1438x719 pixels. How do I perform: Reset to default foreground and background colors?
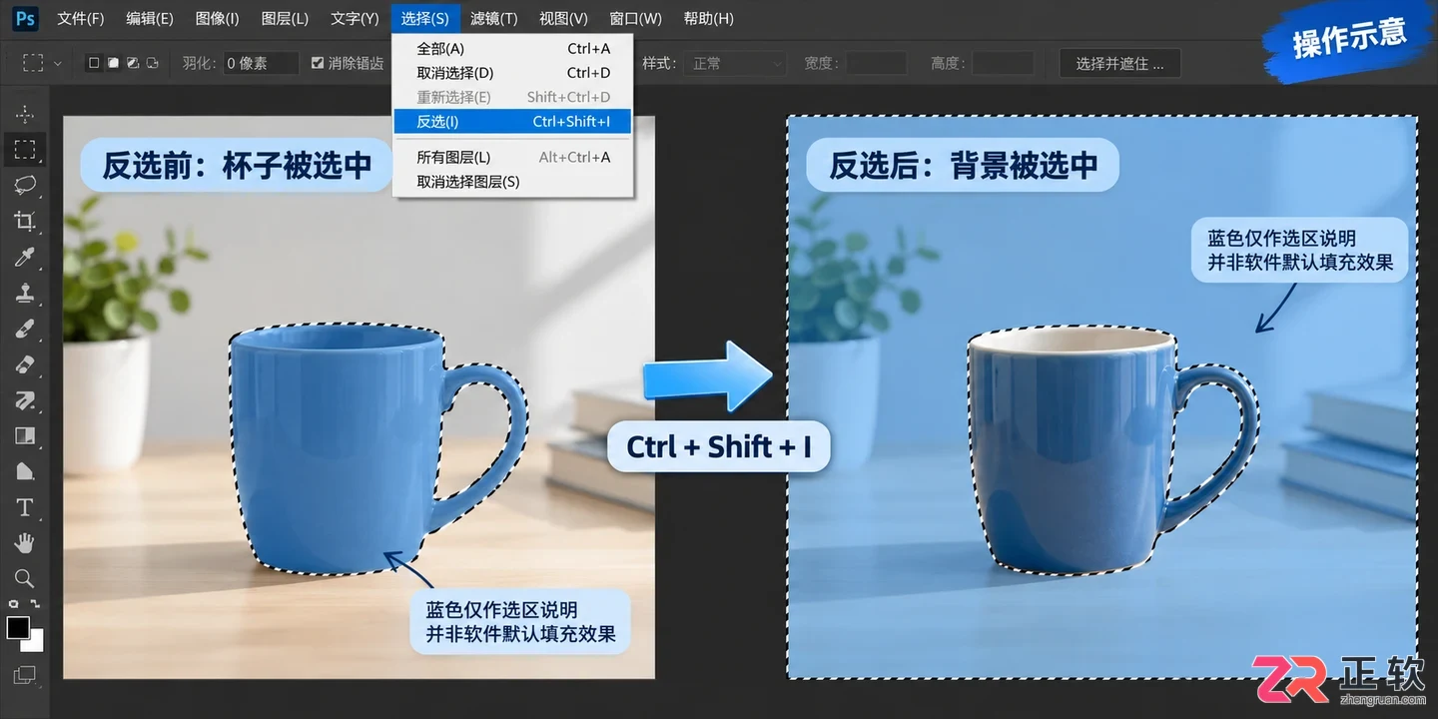pos(12,604)
